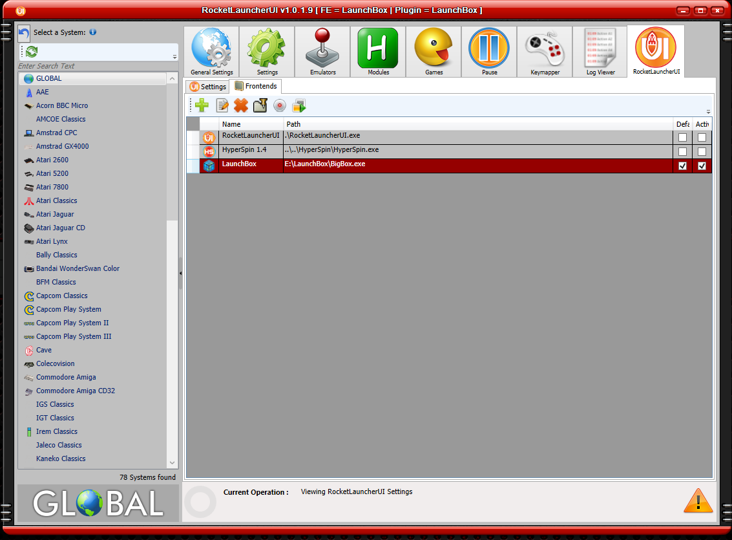Open the Games Pac-Man section
Screen dimensions: 732x540
pyautogui.click(x=434, y=51)
